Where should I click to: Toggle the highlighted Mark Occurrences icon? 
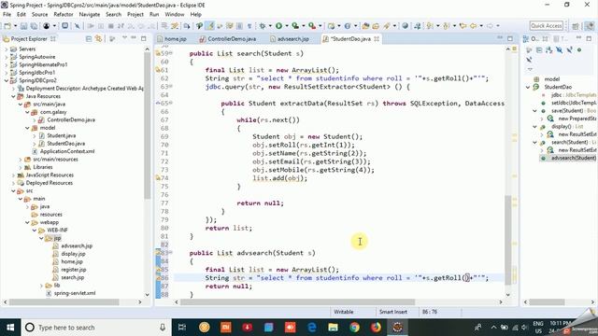(209, 26)
